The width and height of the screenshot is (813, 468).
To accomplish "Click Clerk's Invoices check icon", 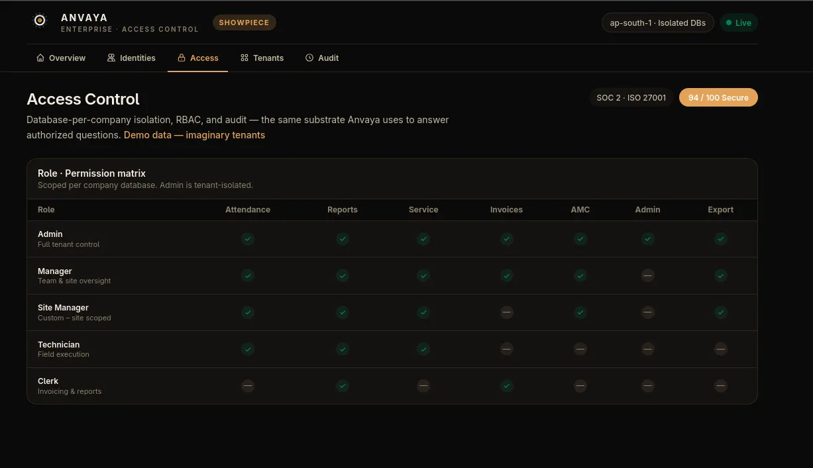I will [x=507, y=386].
